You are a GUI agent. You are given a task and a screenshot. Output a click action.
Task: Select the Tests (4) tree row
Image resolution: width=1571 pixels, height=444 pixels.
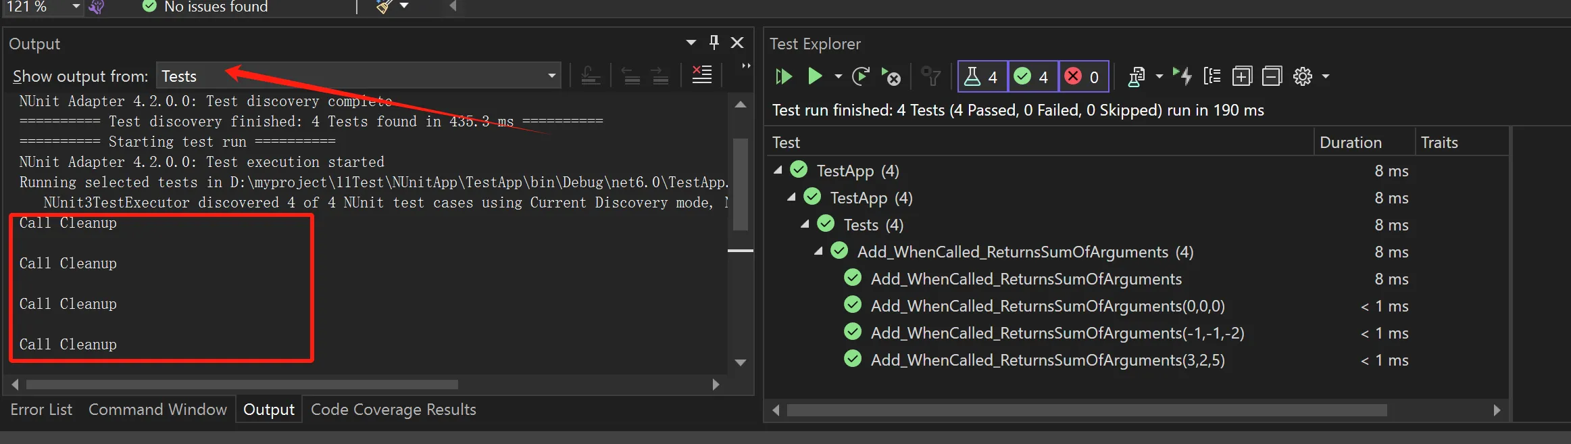[x=1139, y=224]
